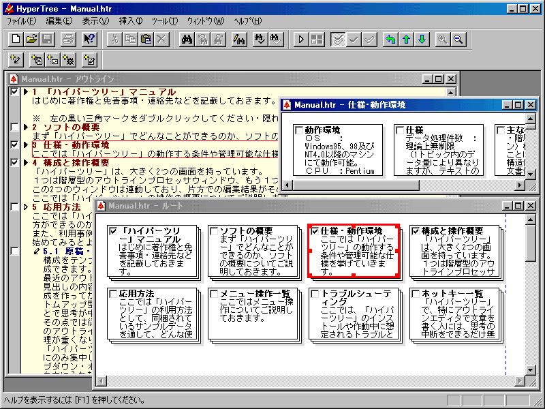545x409 pixels.
Task: Click the sparkle-with-gear-burst insert icon
Action: coord(69,60)
